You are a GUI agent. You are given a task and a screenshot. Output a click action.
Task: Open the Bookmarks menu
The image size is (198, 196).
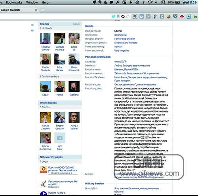pos(14,2)
